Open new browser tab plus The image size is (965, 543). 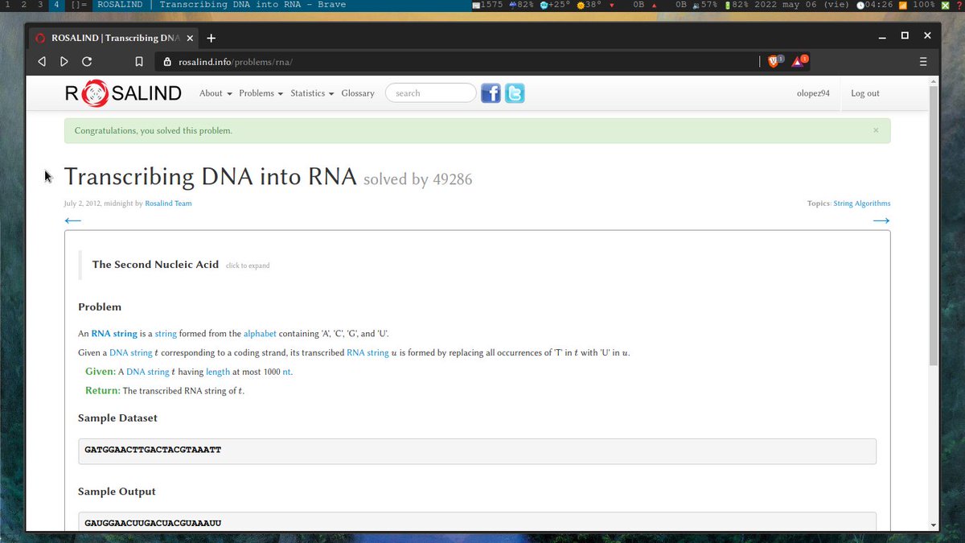tap(211, 38)
